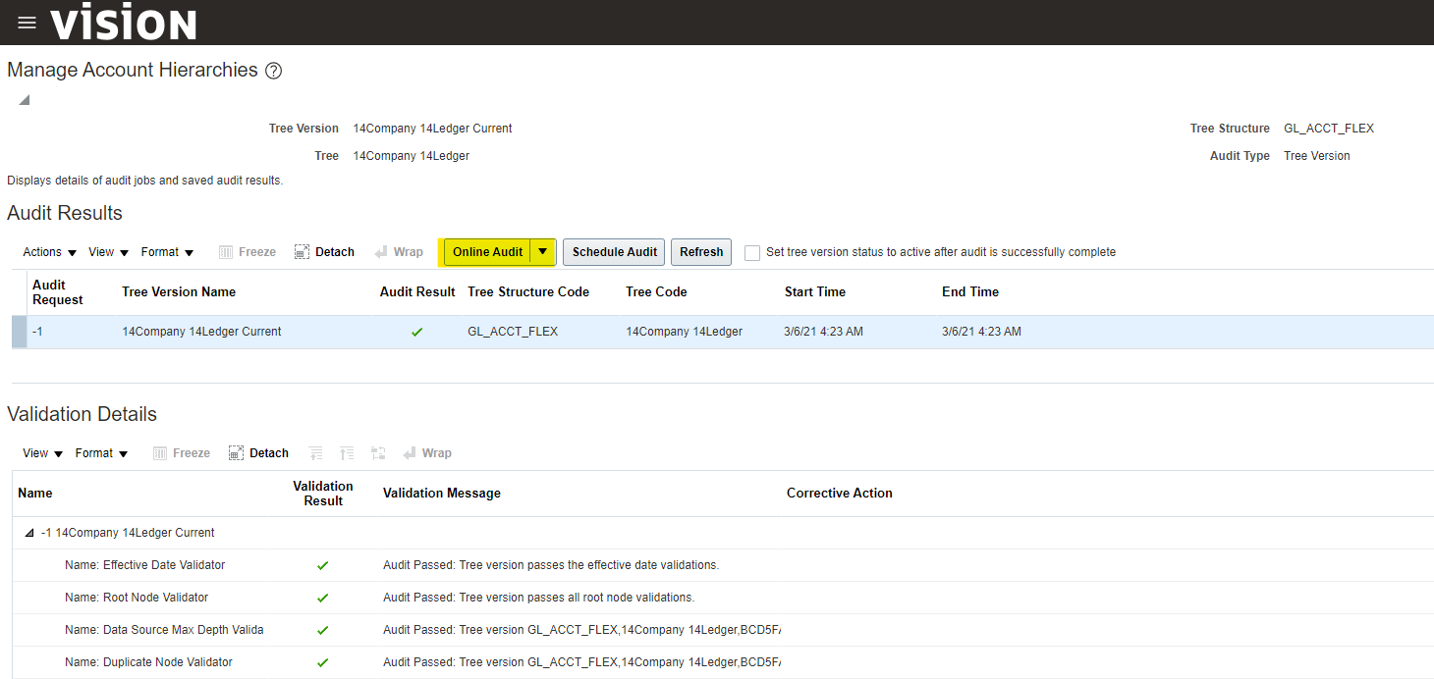The image size is (1434, 679).
Task: Open the Online Audit dropdown arrow
Action: pyautogui.click(x=542, y=252)
